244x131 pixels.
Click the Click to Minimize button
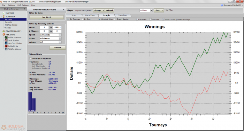coord(13,9)
